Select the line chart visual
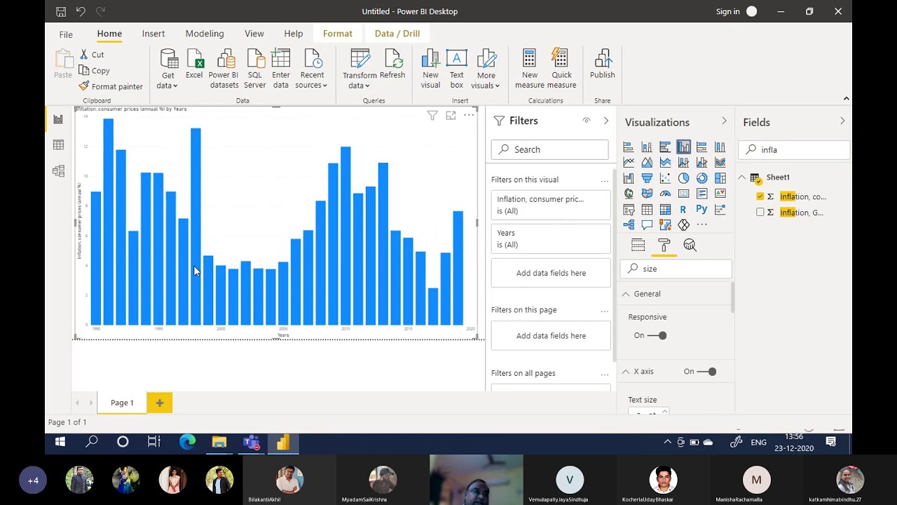This screenshot has height=505, width=897. click(629, 163)
